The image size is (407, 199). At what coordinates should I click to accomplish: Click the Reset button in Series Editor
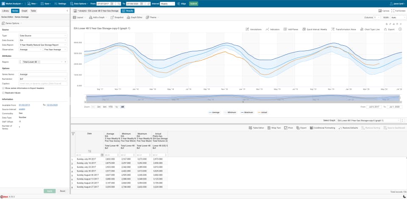pyautogui.click(x=62, y=191)
